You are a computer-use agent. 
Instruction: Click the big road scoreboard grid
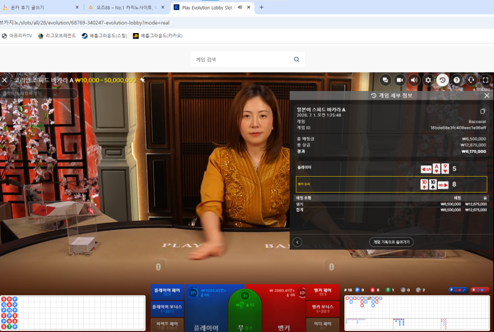pyautogui.click(x=417, y=307)
